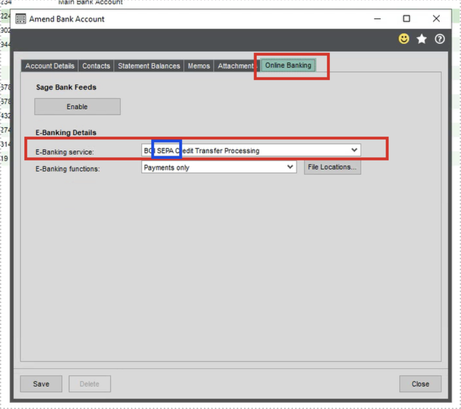Open help via the question mark icon

pyautogui.click(x=440, y=39)
